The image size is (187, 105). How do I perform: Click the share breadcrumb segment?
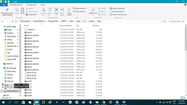[71, 21]
